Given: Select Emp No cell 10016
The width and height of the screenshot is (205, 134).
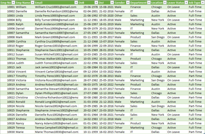Looking at the screenshot, I should (8, 72).
